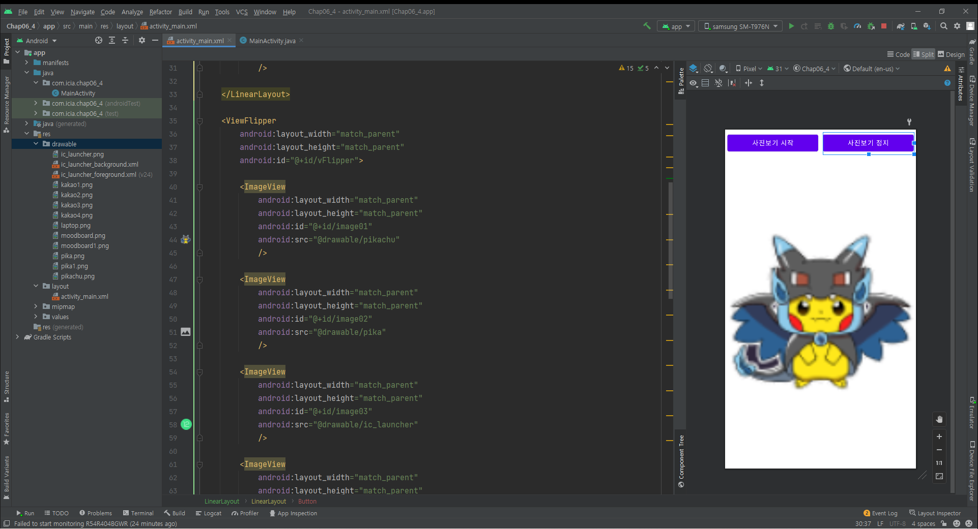This screenshot has height=529, width=978.
Task: Toggle the Resource Manager tool window
Action: coord(7,105)
